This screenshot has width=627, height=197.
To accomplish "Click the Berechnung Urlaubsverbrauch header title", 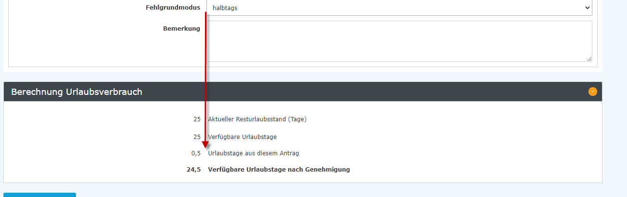I will (77, 92).
